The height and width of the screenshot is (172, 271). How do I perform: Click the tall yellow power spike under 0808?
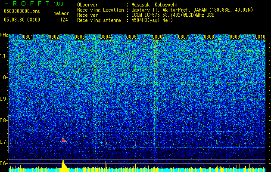(x=216, y=166)
